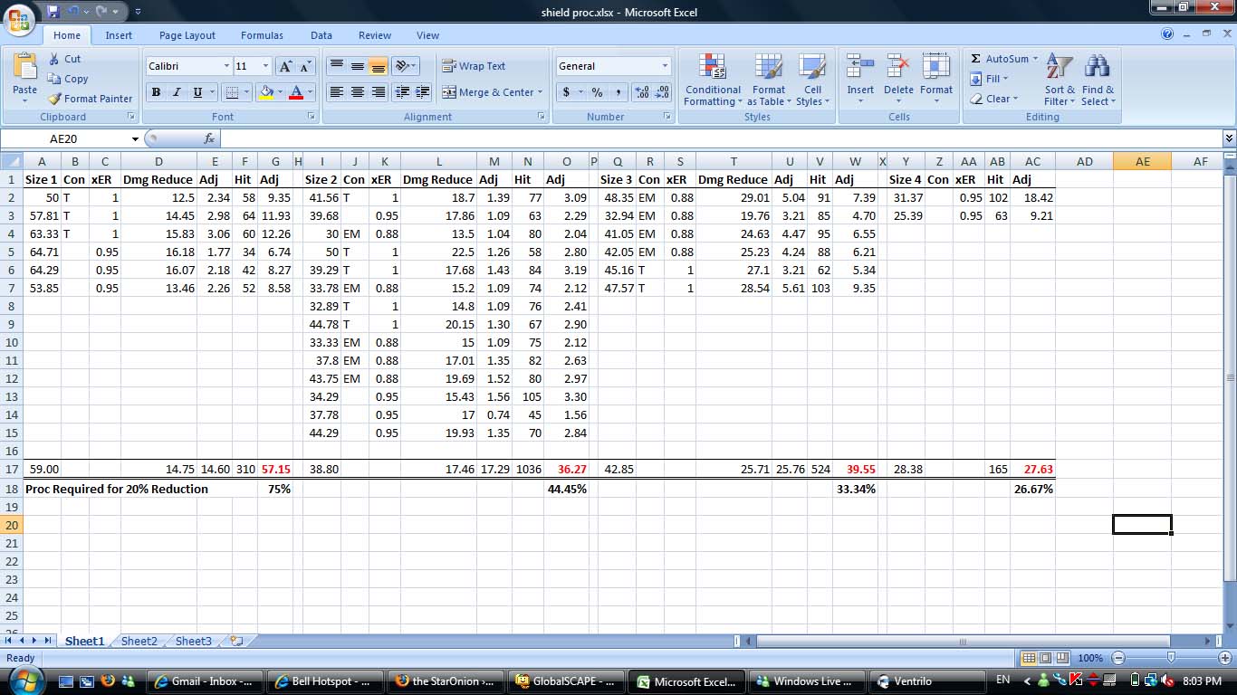Click Wrap Text button
The image size is (1237, 695).
474,66
